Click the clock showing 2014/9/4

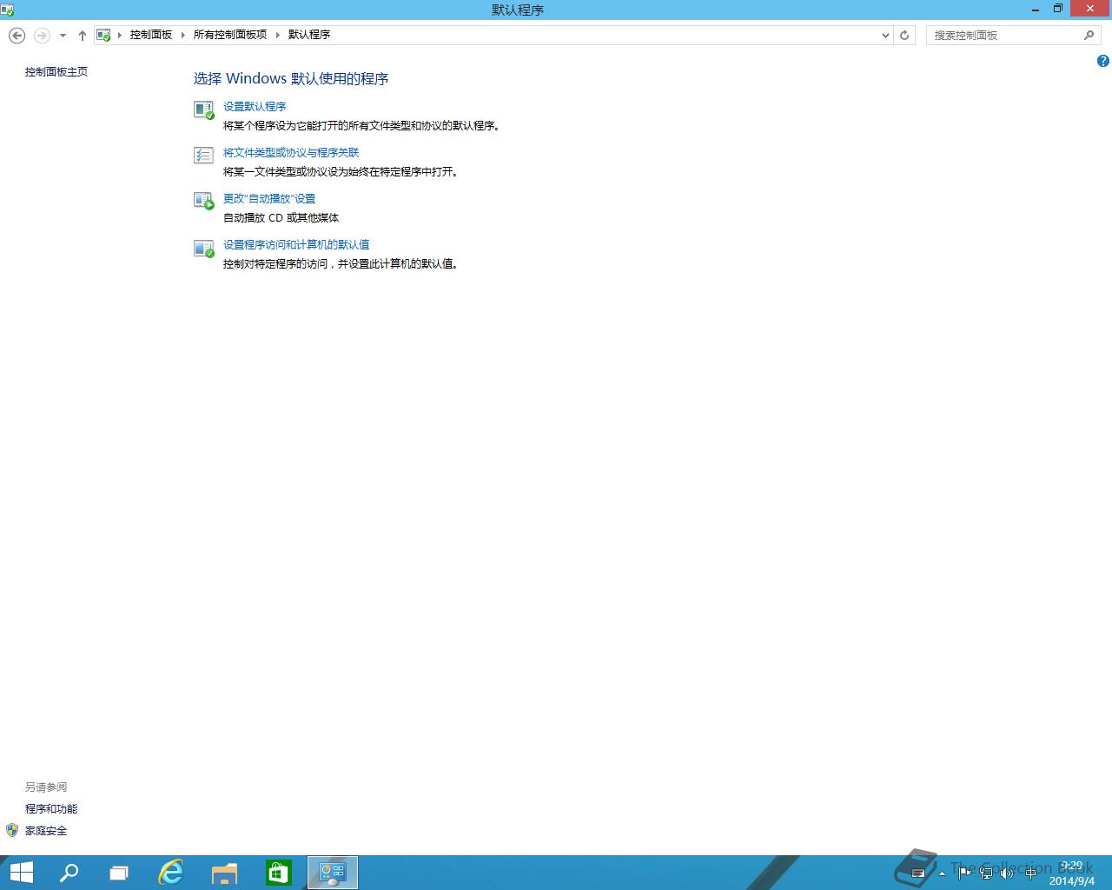pos(1072,873)
